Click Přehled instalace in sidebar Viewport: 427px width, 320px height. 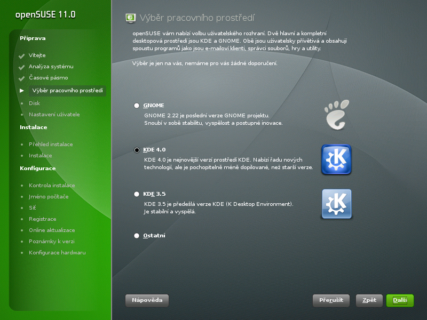(x=51, y=144)
